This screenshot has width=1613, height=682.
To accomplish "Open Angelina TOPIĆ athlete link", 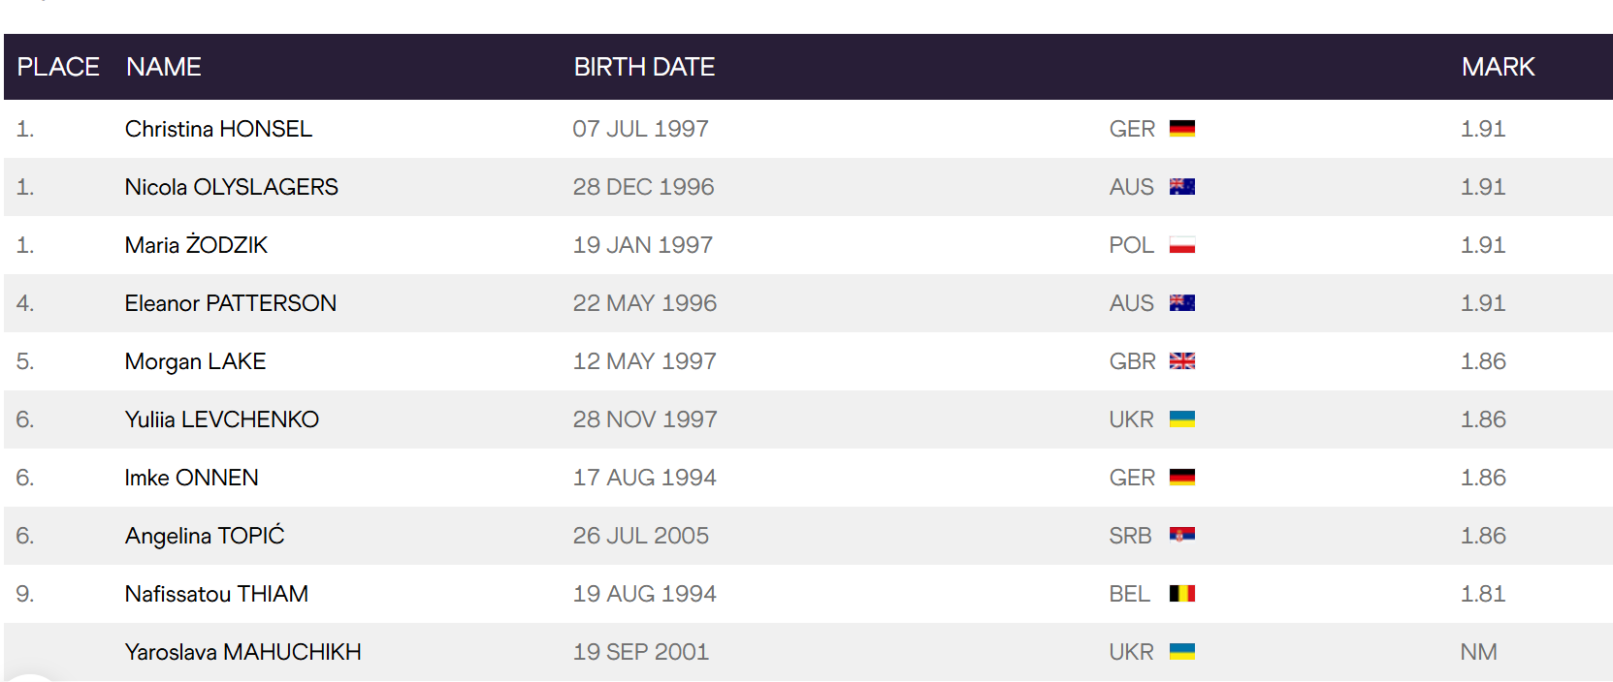I will tap(205, 535).
